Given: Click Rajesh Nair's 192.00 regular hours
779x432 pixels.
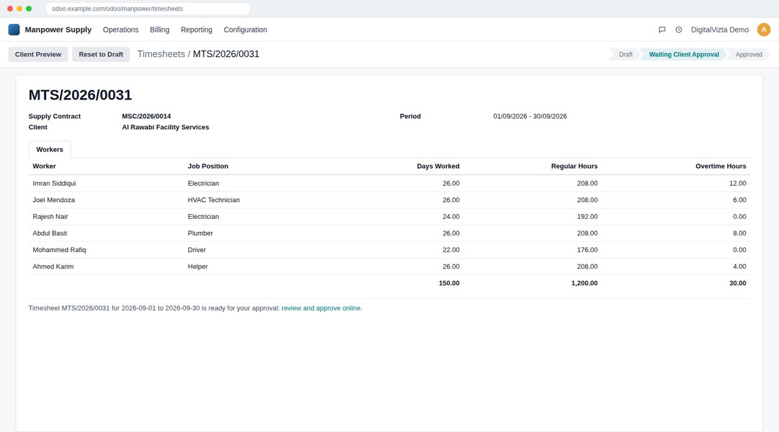Looking at the screenshot, I should [587, 216].
